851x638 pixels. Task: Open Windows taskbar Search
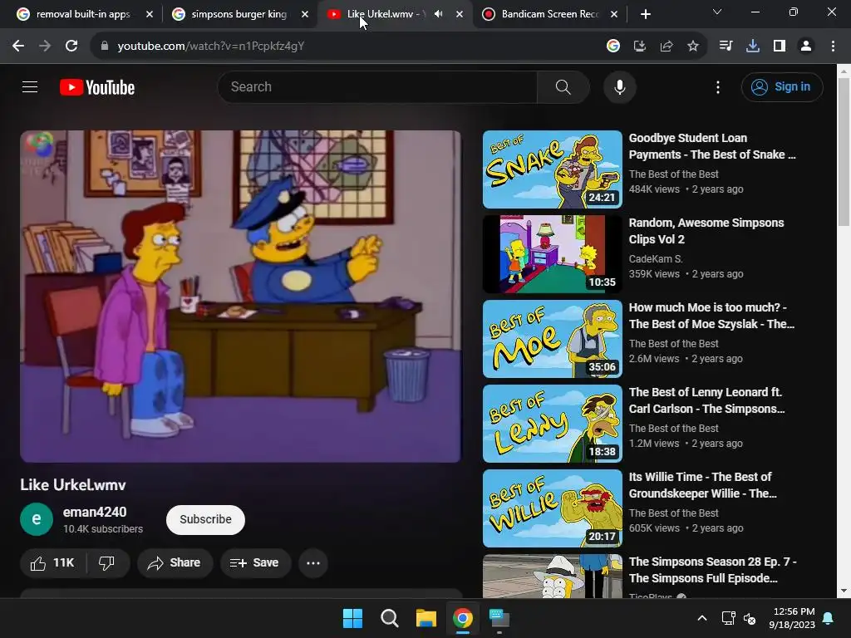point(389,618)
